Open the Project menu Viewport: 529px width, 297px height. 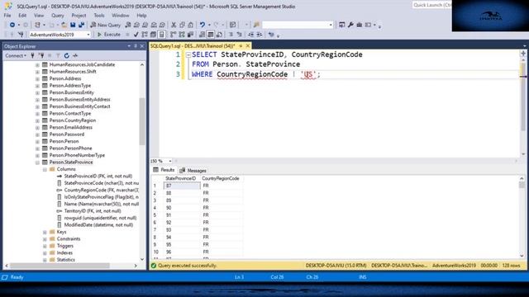[79, 16]
